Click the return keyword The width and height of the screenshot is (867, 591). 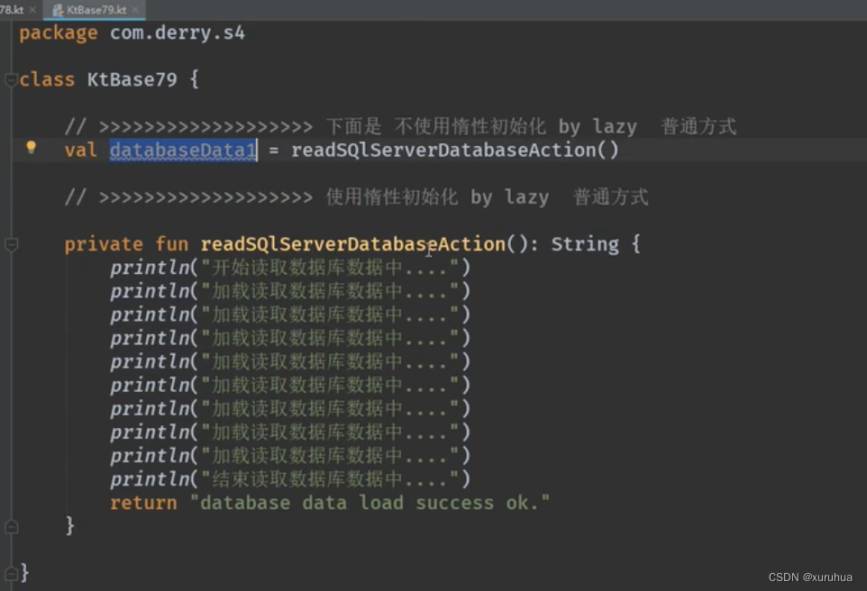pos(143,503)
